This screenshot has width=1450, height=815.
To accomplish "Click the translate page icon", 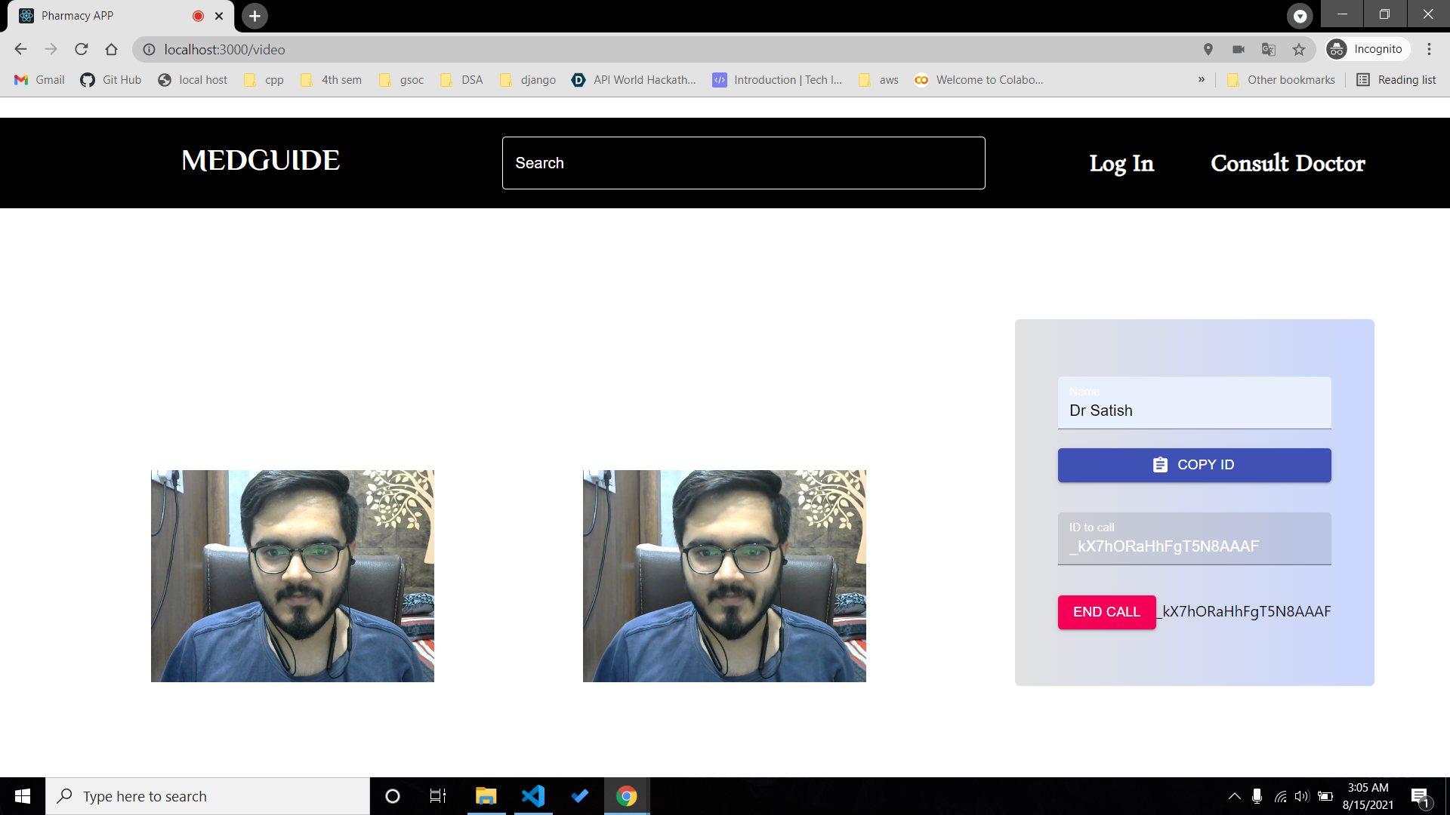I will [x=1269, y=49].
